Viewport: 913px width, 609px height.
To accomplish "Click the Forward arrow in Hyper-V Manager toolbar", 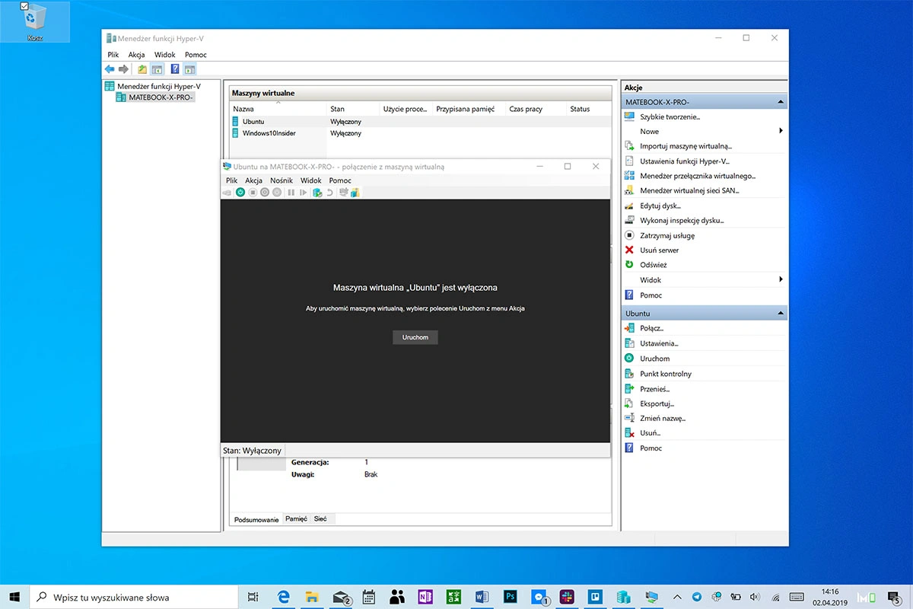I will 123,69.
